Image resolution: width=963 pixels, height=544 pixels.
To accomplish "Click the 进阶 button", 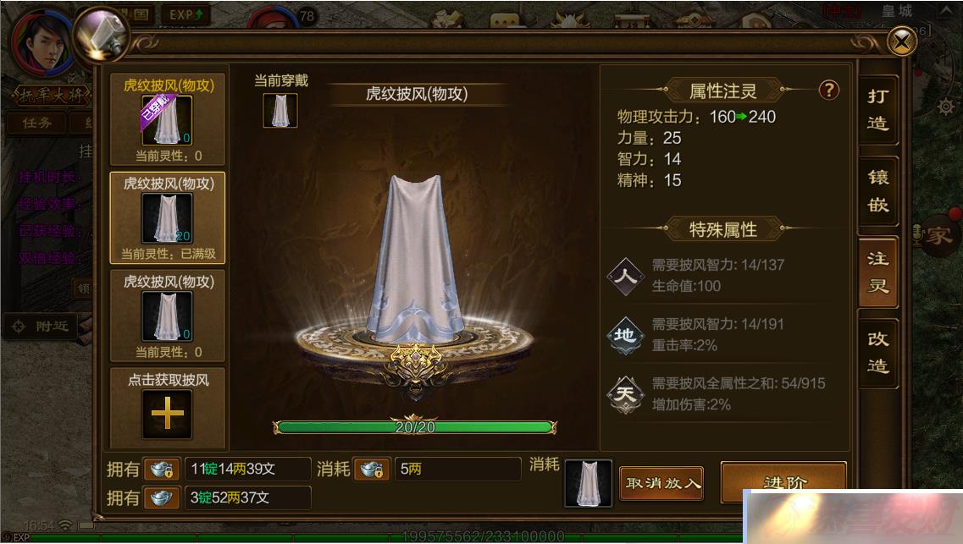I will point(783,482).
